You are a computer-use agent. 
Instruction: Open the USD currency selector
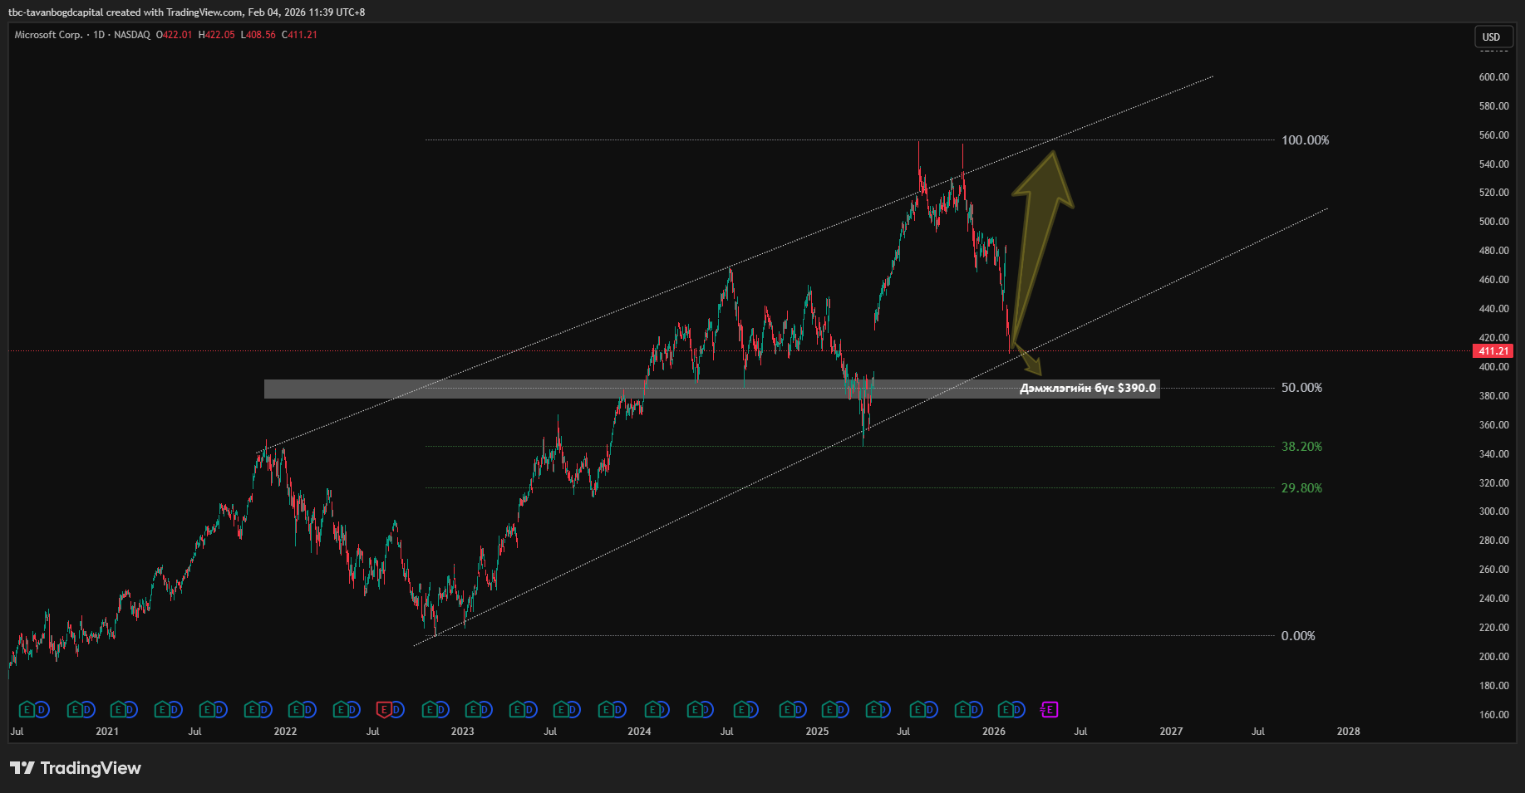click(1491, 37)
